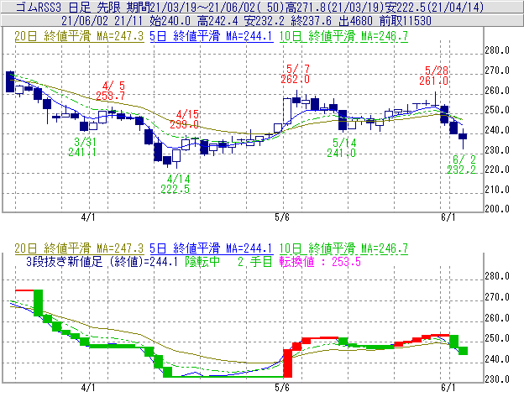The image size is (524, 397).
Task: Click the 4/1 date label under top chart
Action: pyautogui.click(x=88, y=217)
